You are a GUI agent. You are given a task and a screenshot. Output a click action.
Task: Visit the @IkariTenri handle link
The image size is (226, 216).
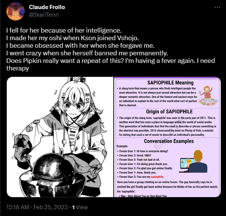44,15
